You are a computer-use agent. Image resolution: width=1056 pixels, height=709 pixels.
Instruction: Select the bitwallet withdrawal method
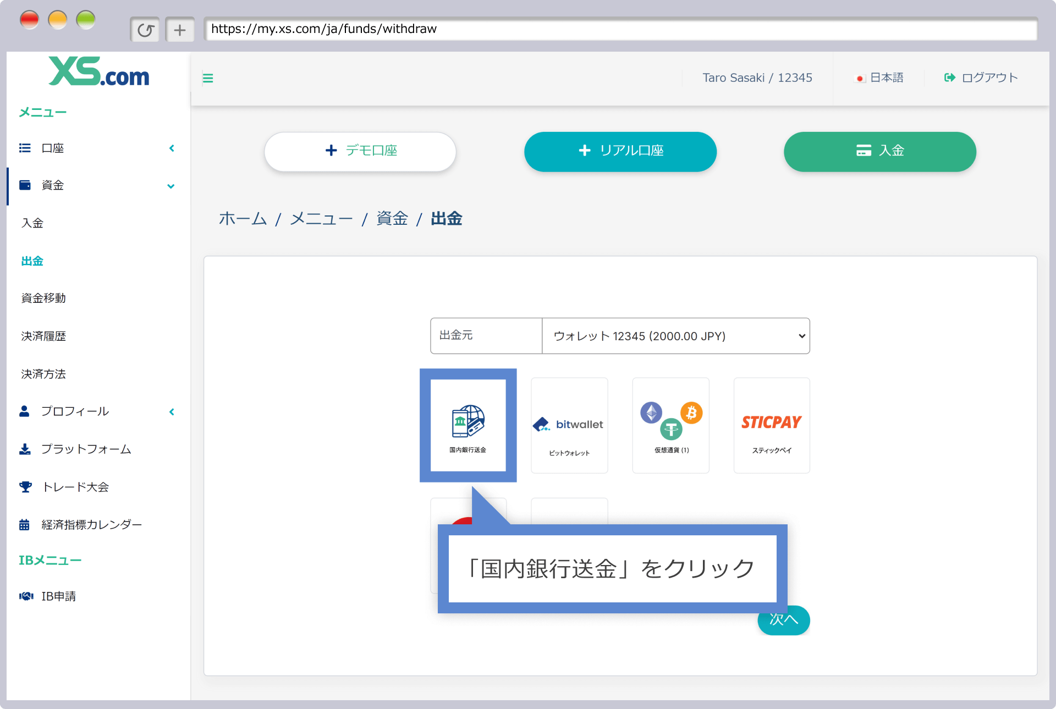[569, 425]
